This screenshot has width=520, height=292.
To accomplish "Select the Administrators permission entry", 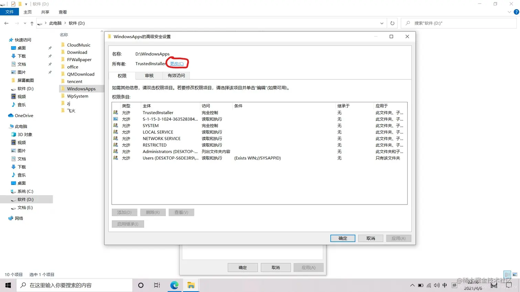I will [x=259, y=152].
